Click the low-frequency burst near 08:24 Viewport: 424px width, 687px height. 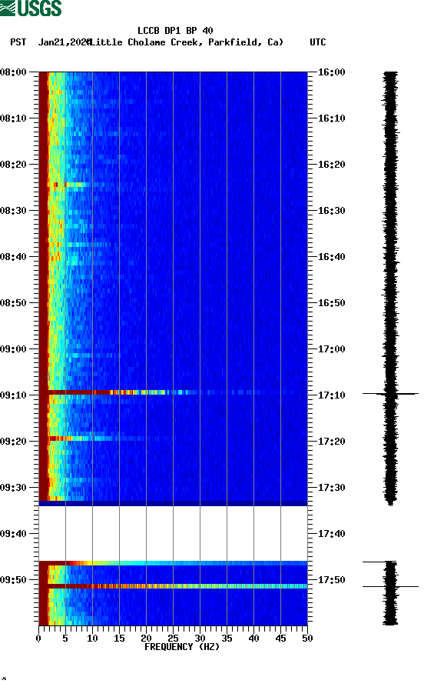(68, 185)
